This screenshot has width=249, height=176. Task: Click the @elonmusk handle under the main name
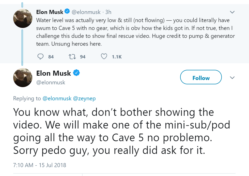click(x=51, y=82)
